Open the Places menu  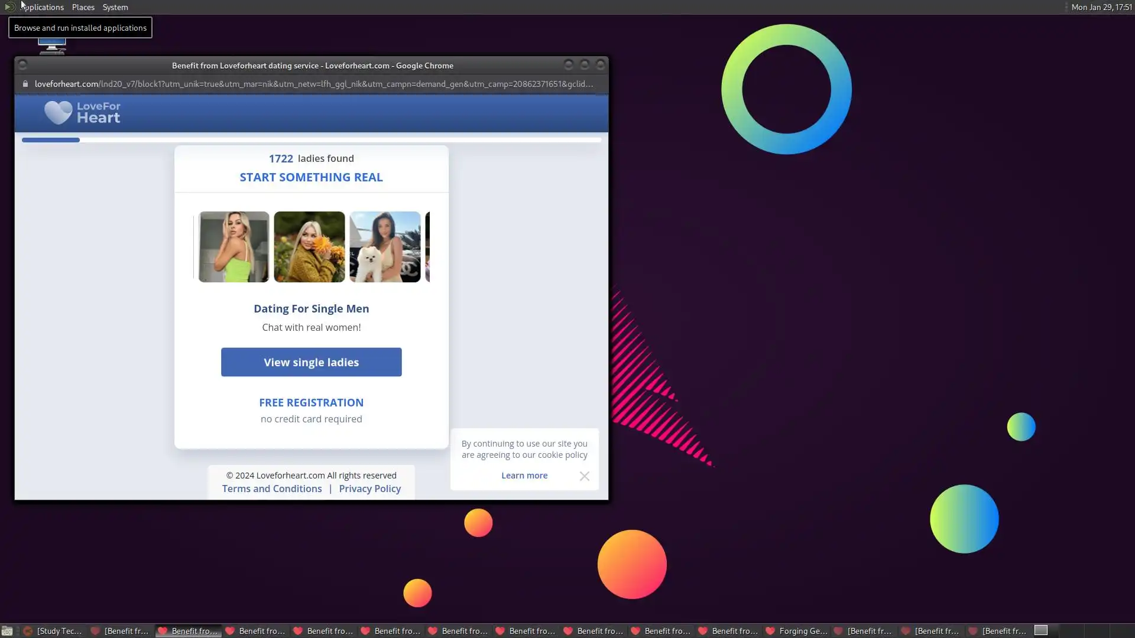click(x=83, y=7)
